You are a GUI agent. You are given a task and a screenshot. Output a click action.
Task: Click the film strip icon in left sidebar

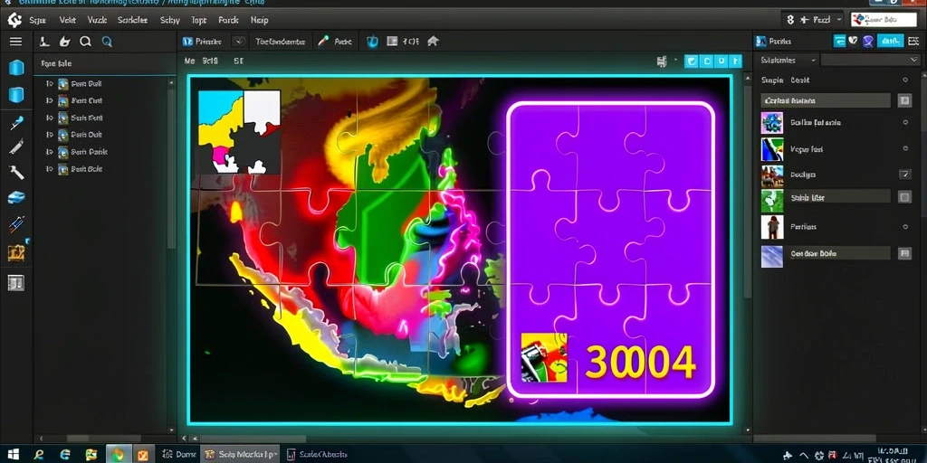[x=16, y=283]
